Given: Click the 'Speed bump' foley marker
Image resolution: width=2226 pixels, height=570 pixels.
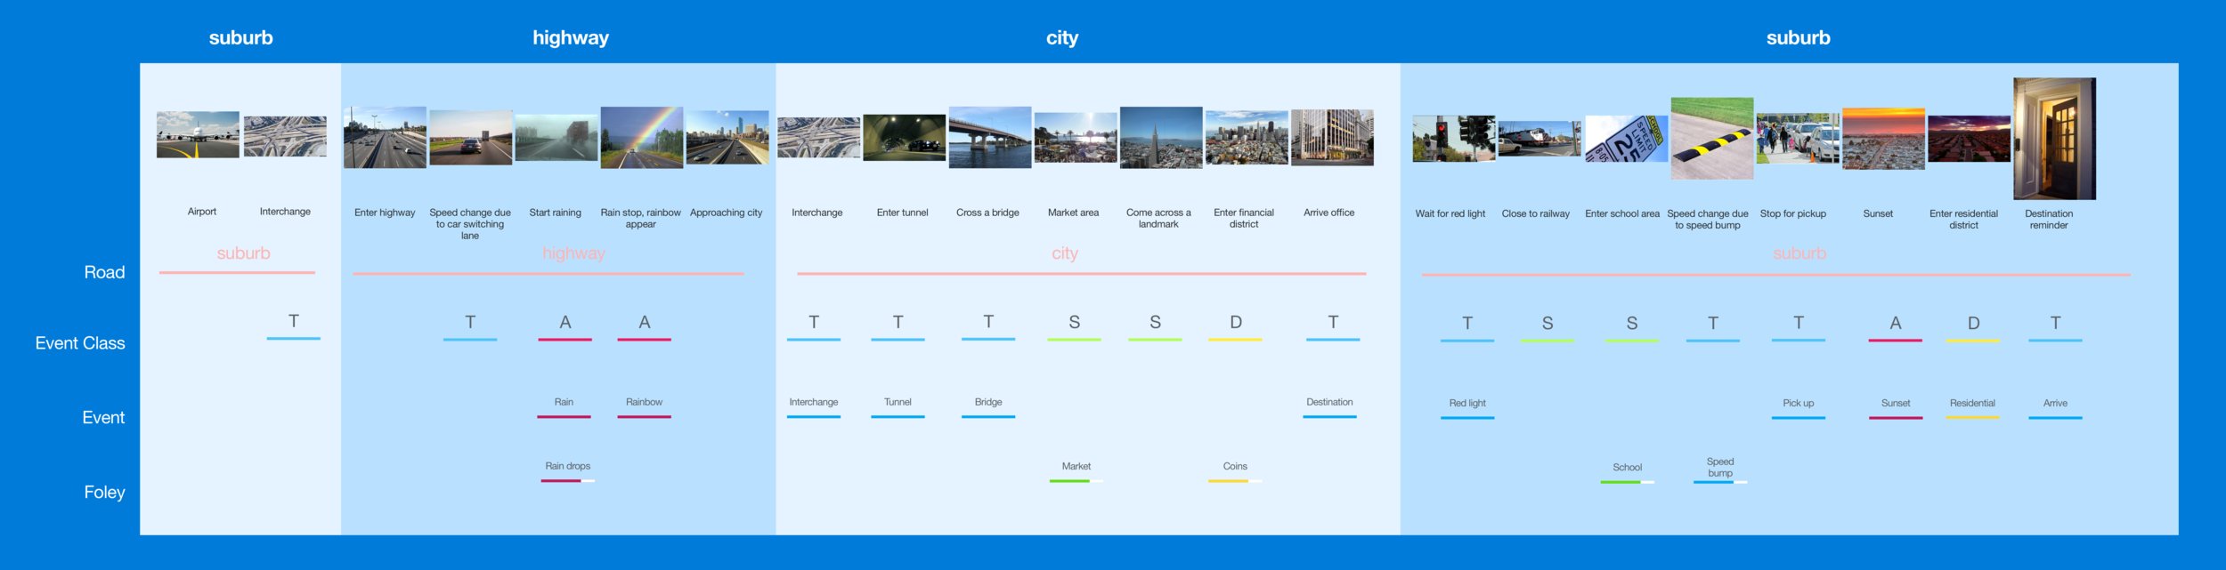Looking at the screenshot, I should point(1720,469).
